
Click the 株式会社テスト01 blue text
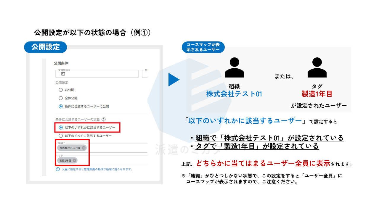click(x=234, y=94)
